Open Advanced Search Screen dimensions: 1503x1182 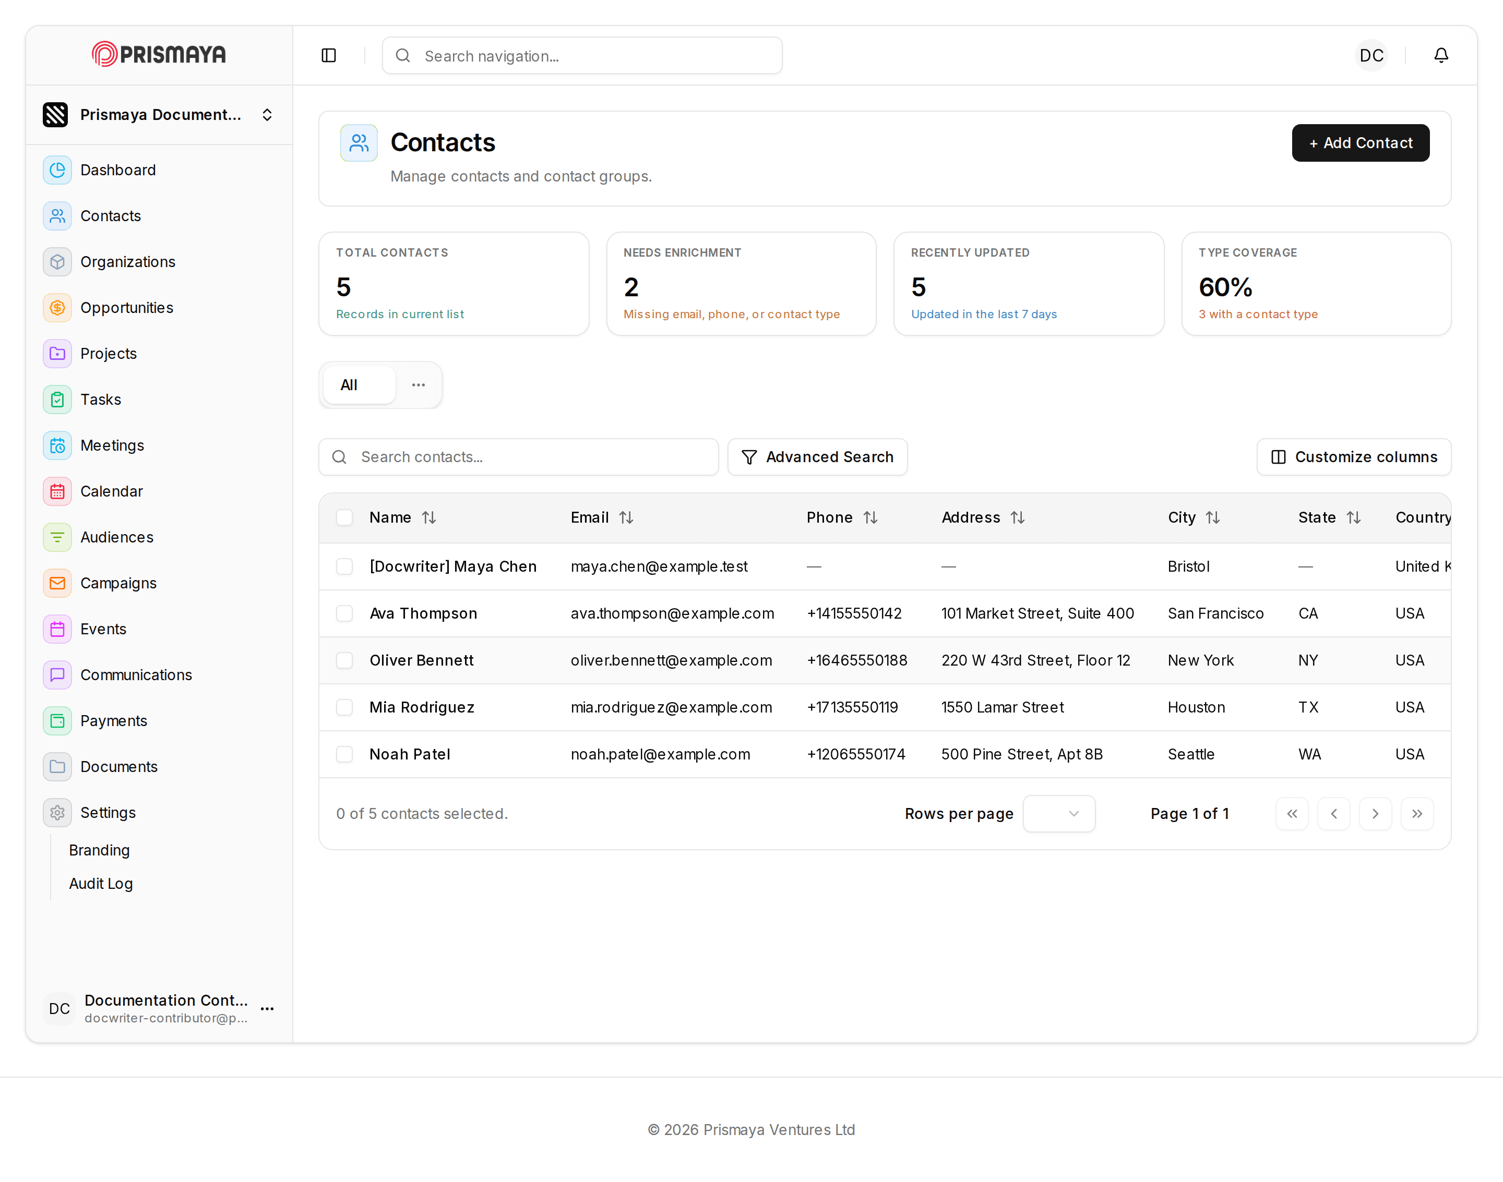coord(818,457)
